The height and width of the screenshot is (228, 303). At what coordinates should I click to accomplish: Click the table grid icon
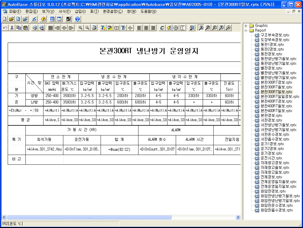(51, 28)
